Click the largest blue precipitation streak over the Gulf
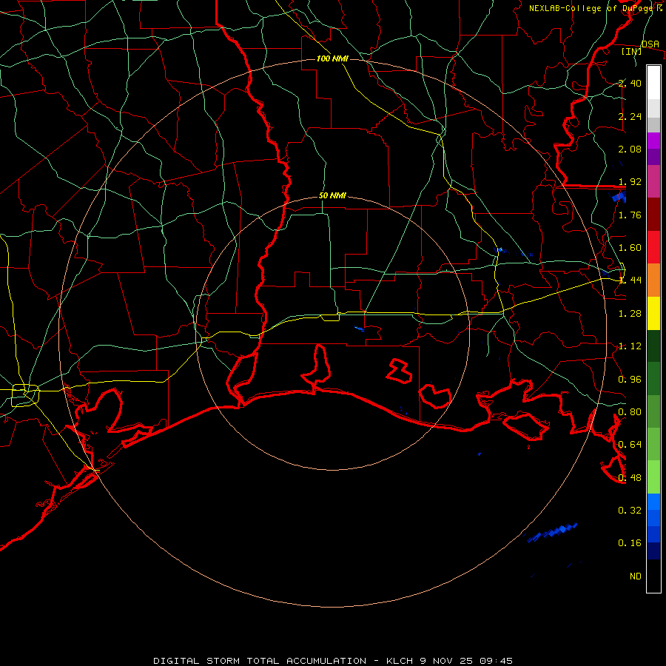Viewport: 666px width, 666px height. 552,533
